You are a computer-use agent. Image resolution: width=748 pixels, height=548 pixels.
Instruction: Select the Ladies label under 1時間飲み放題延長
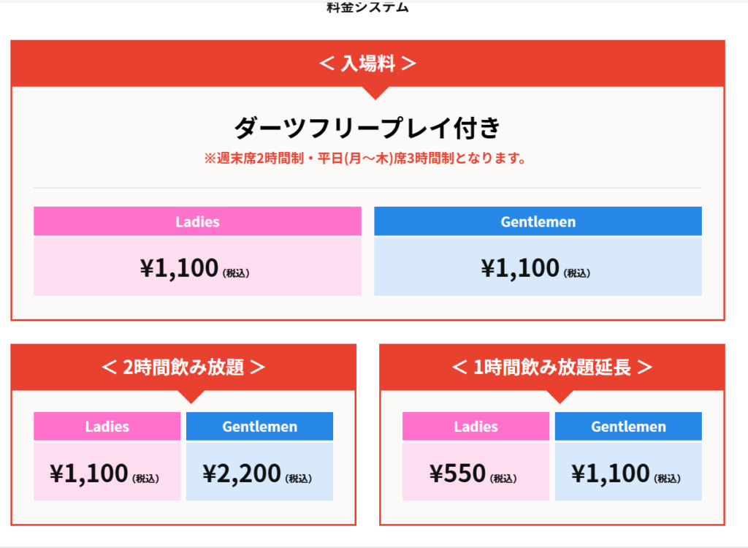click(476, 426)
